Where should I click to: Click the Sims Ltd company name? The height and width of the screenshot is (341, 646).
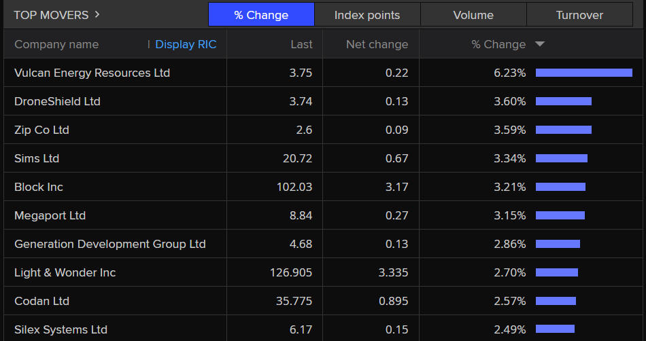pos(37,158)
